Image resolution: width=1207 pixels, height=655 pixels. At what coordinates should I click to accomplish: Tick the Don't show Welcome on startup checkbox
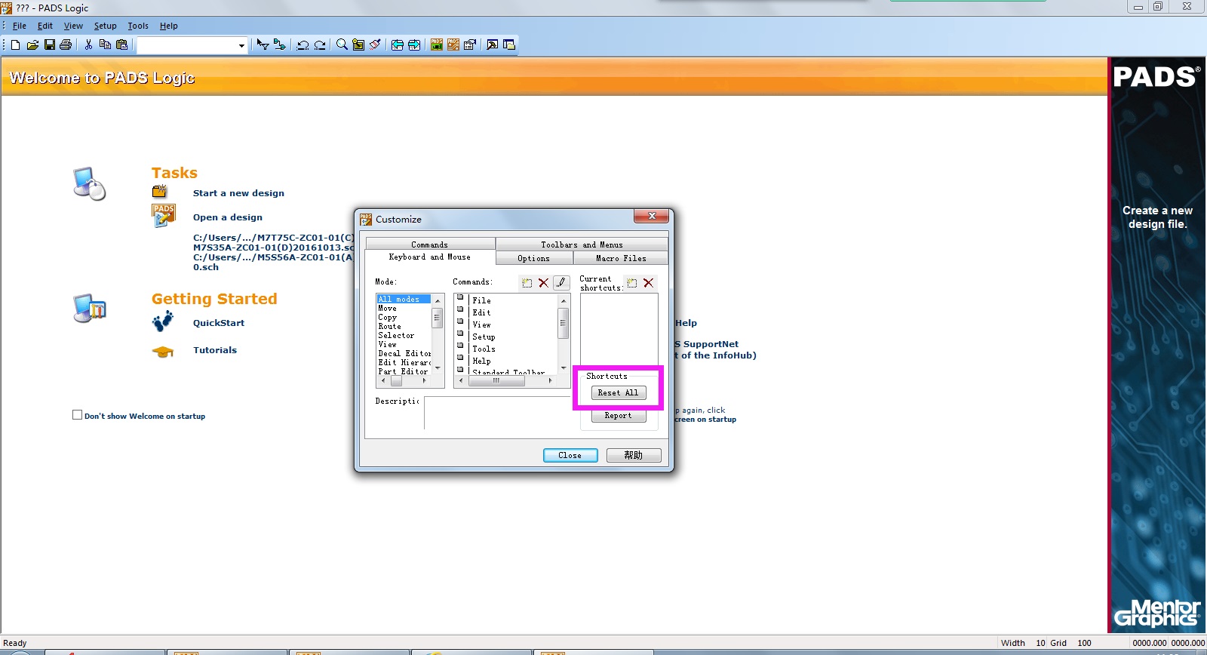tap(77, 415)
